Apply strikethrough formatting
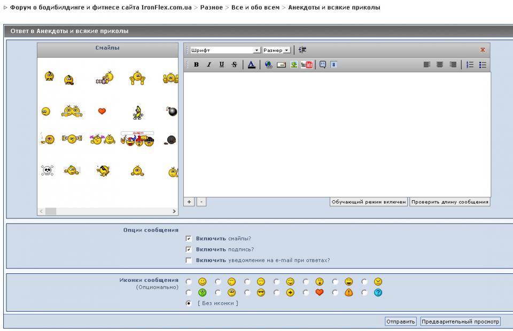 (x=234, y=65)
